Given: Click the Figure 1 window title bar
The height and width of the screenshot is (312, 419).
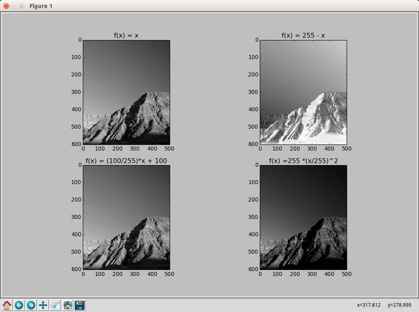Looking at the screenshot, I should click(x=209, y=6).
